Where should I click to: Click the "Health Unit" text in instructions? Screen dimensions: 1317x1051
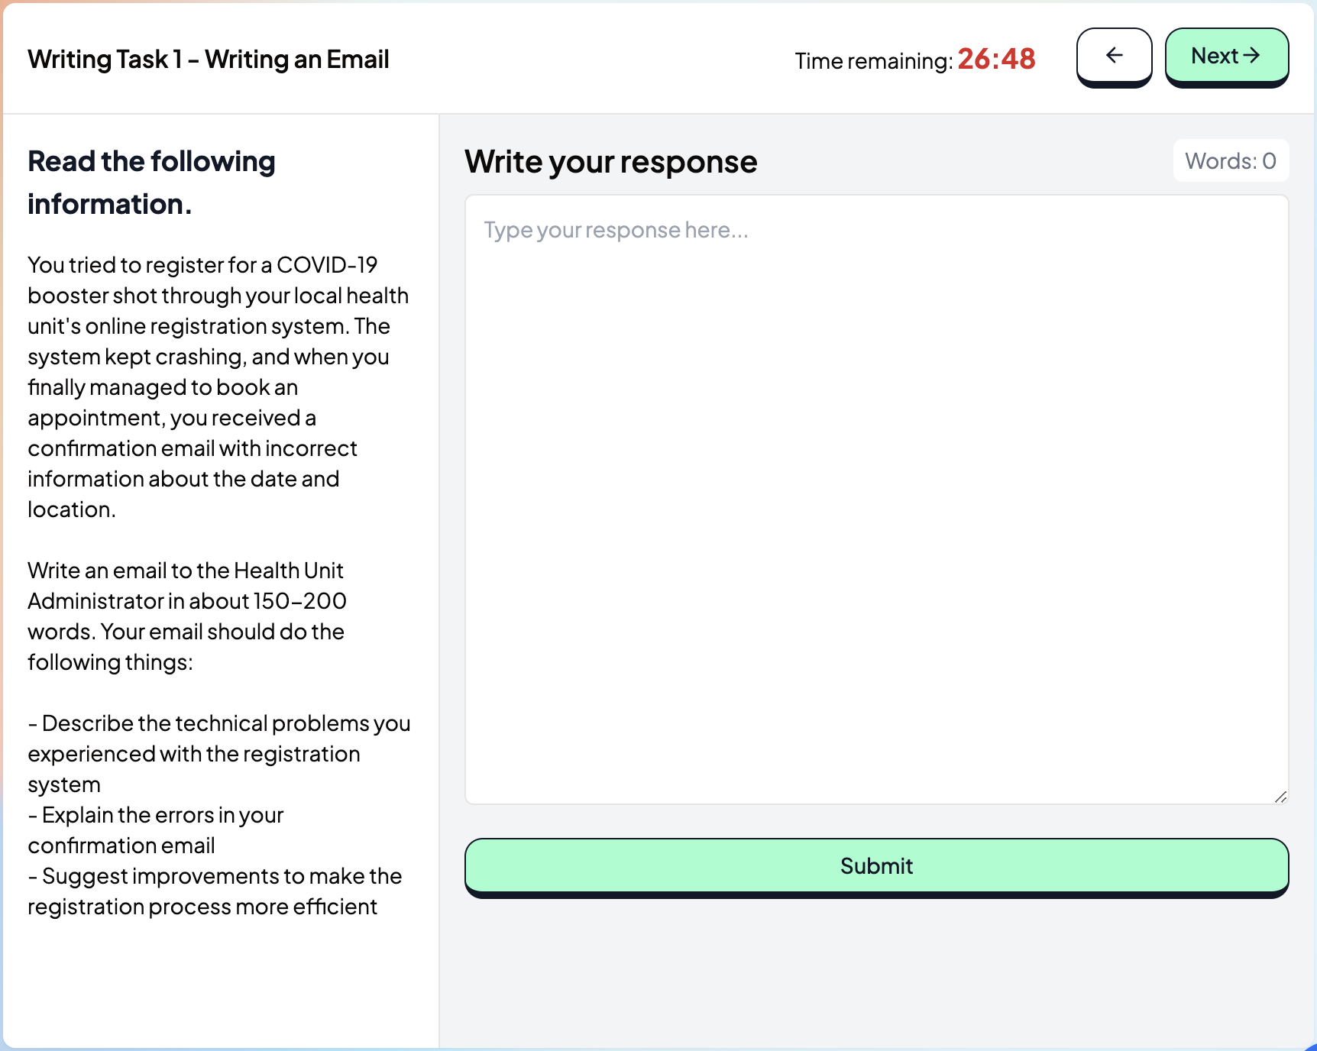click(x=288, y=571)
